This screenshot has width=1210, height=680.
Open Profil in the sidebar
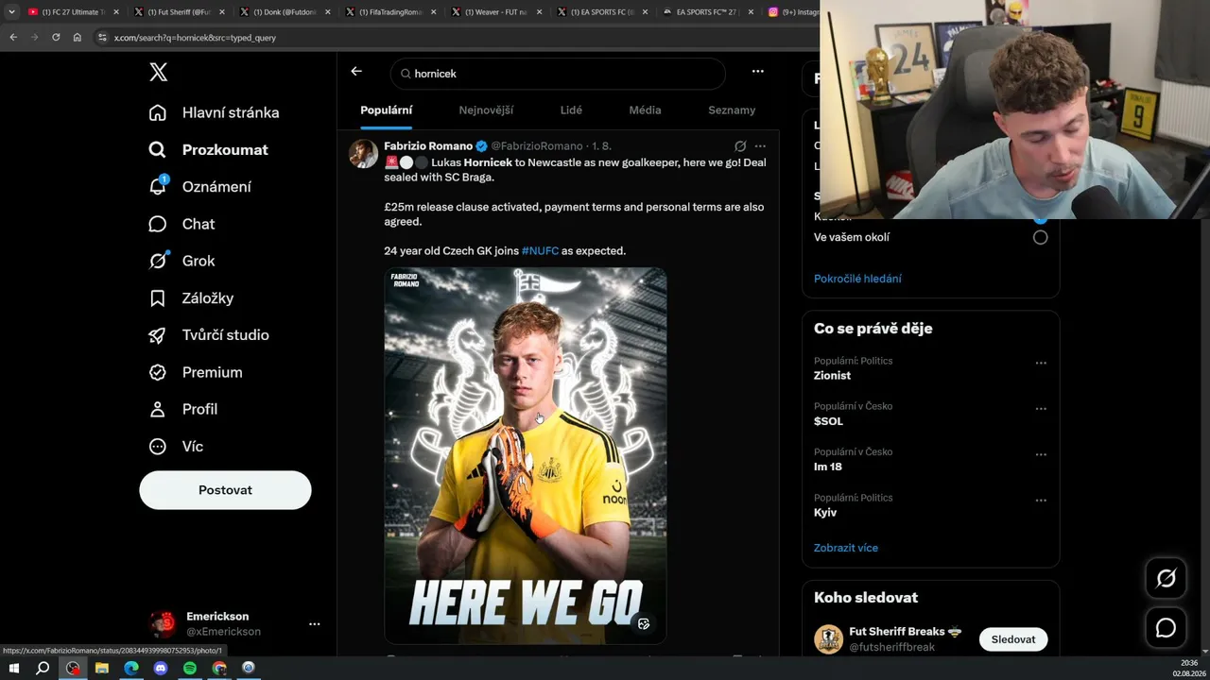(x=182, y=409)
